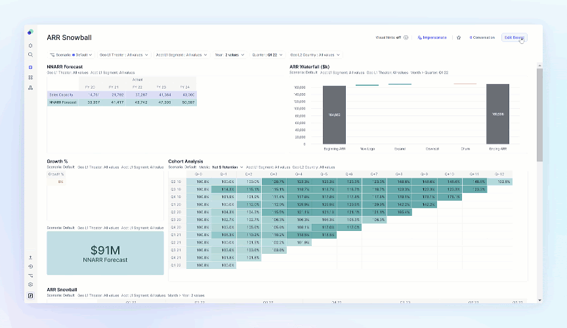Open the Year 2 values filter dropdown
567x328 pixels.
230,55
